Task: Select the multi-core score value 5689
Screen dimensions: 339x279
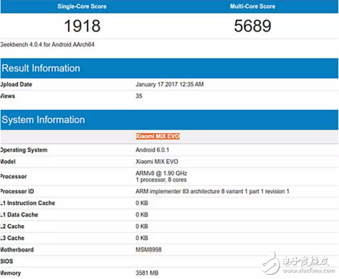Action: [x=253, y=25]
